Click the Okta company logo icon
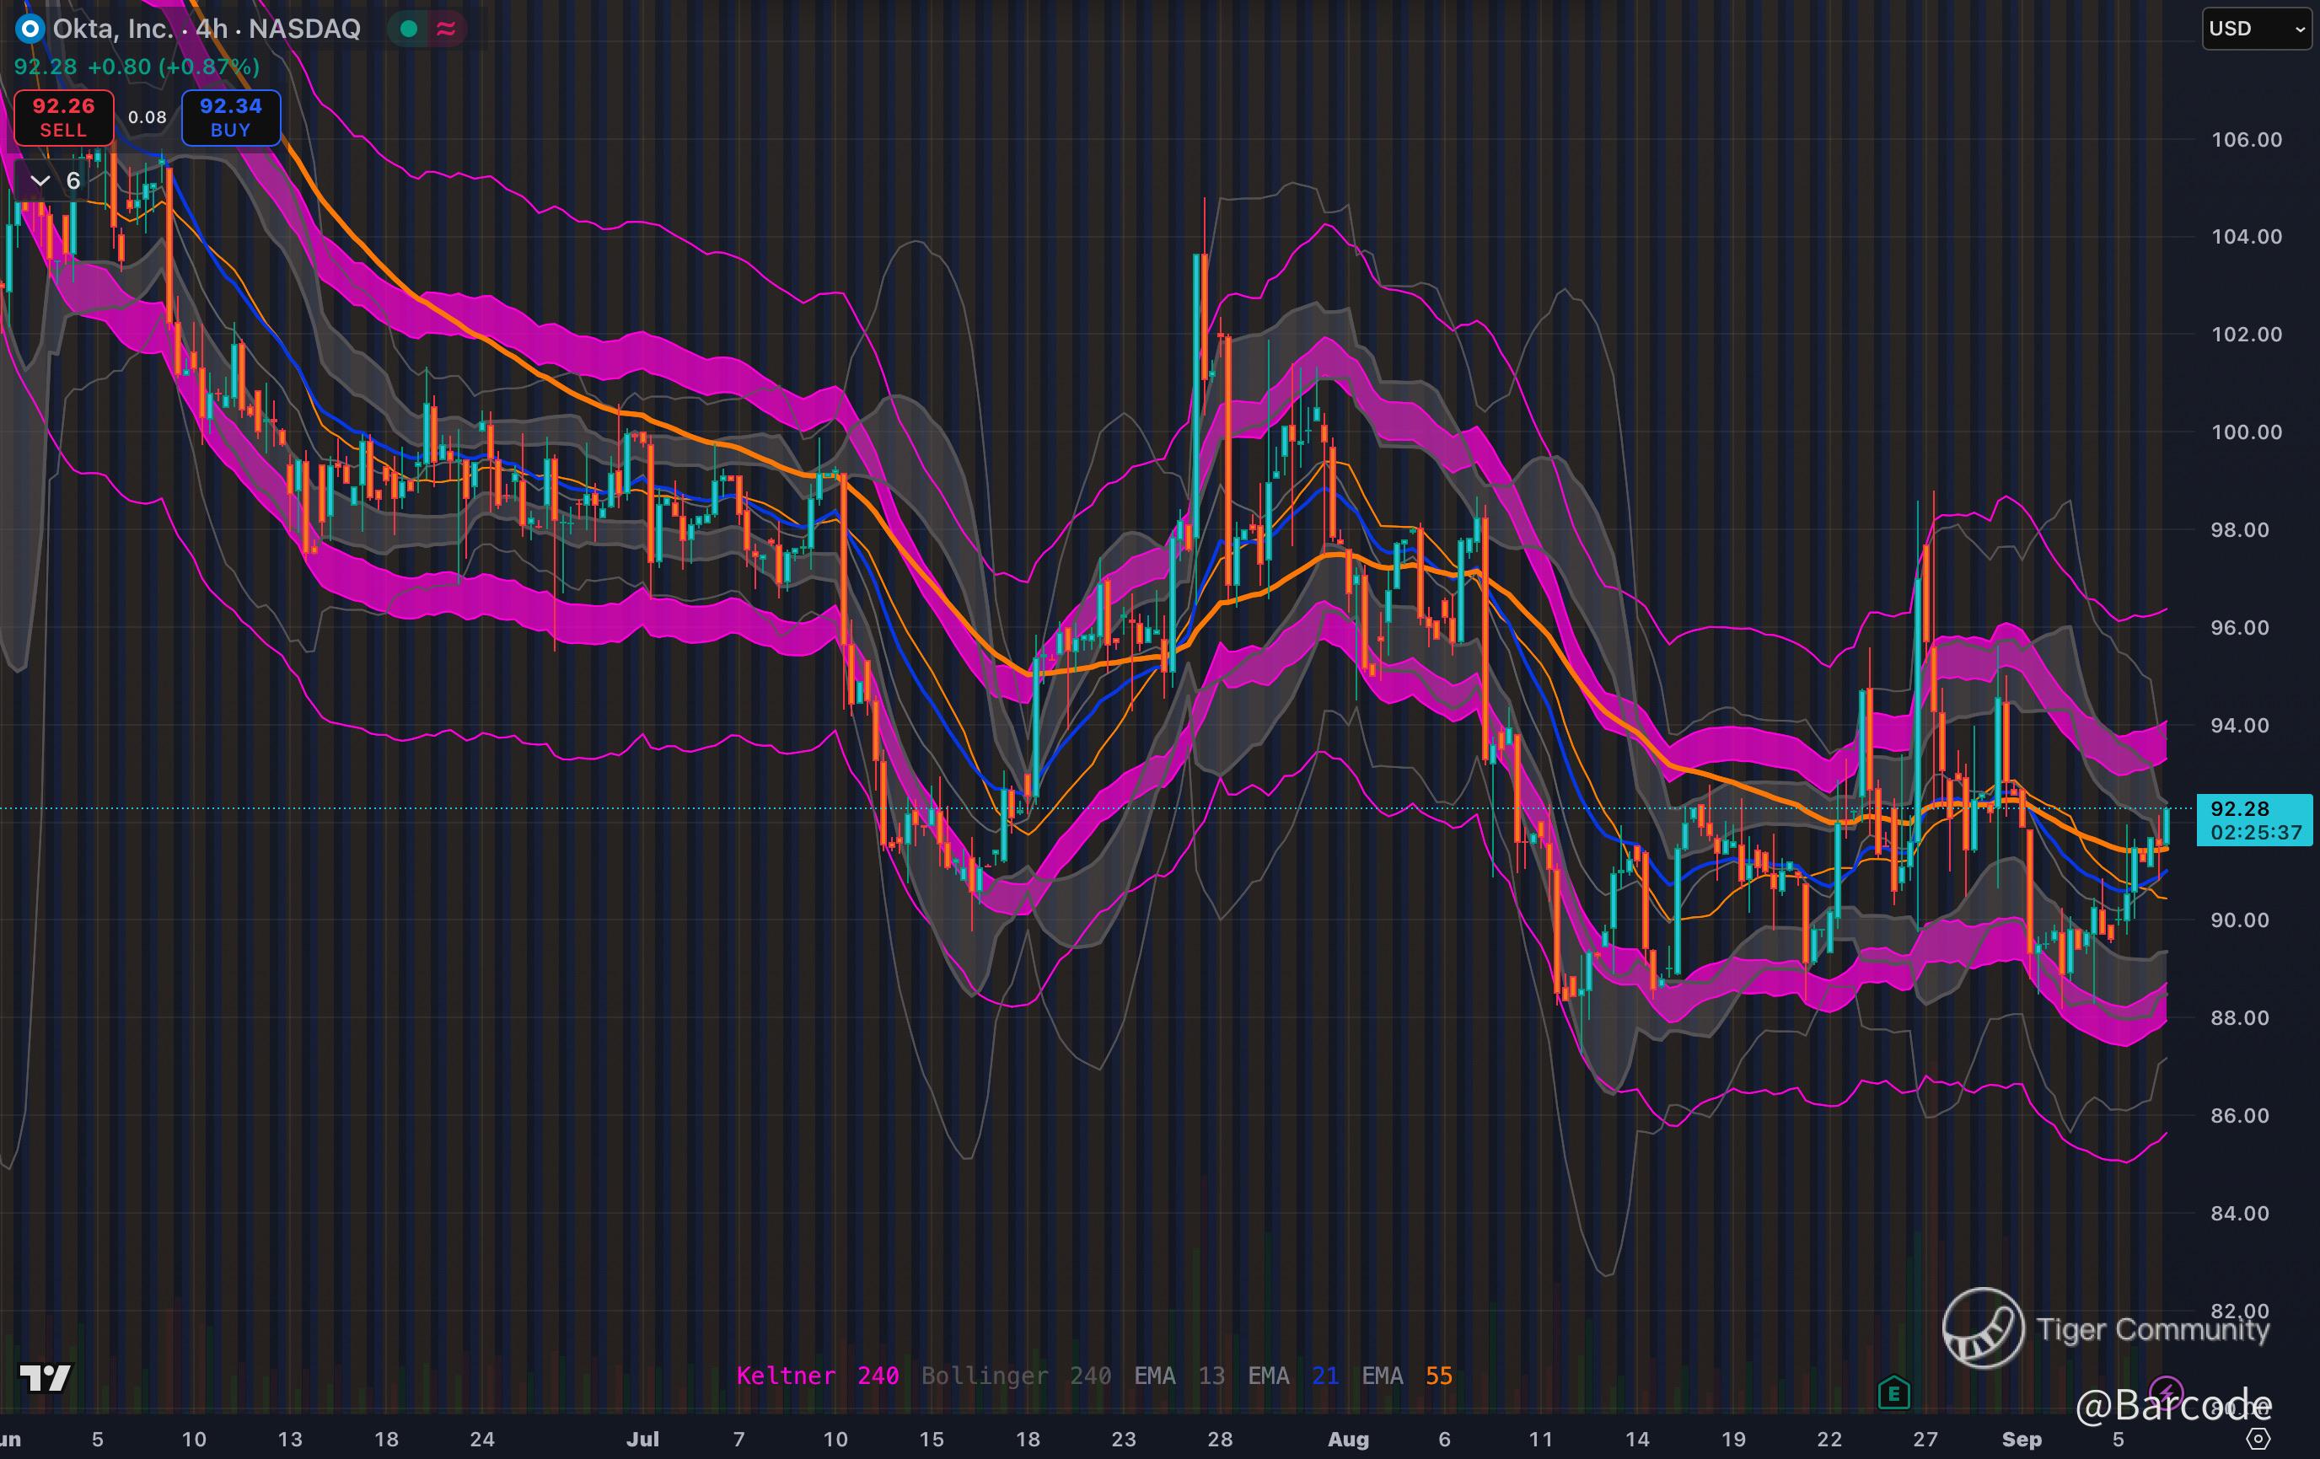Viewport: 2320px width, 1459px height. point(30,29)
